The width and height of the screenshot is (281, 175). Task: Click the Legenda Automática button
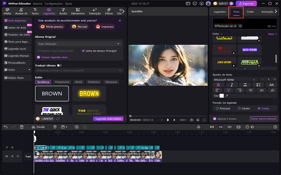108,119
